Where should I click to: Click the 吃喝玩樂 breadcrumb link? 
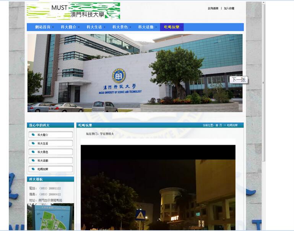click(x=232, y=125)
